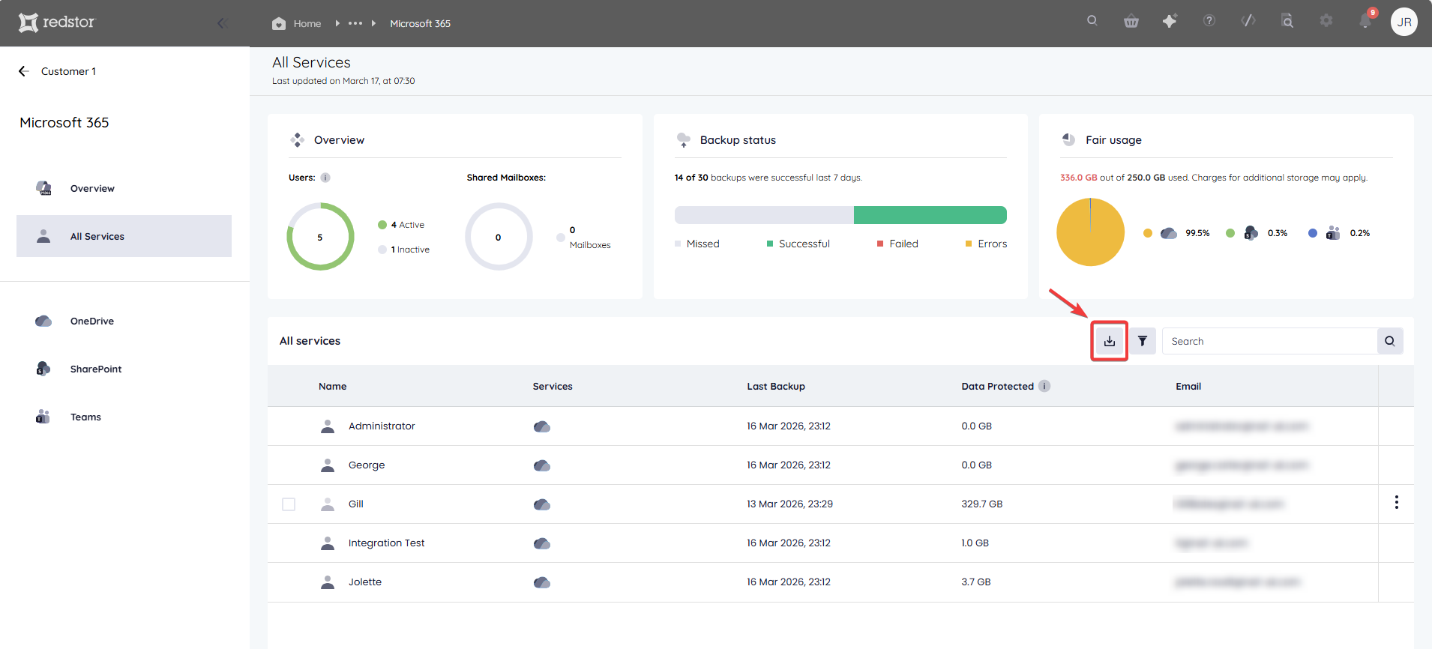
Task: Click the shared mailboxes donut chart
Action: (x=499, y=237)
